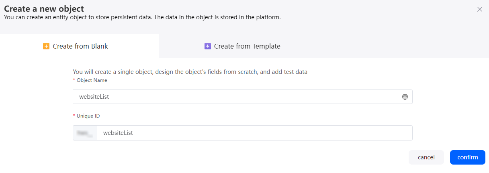
Task: Focus the Unique ID websiteList text field
Action: (255, 133)
